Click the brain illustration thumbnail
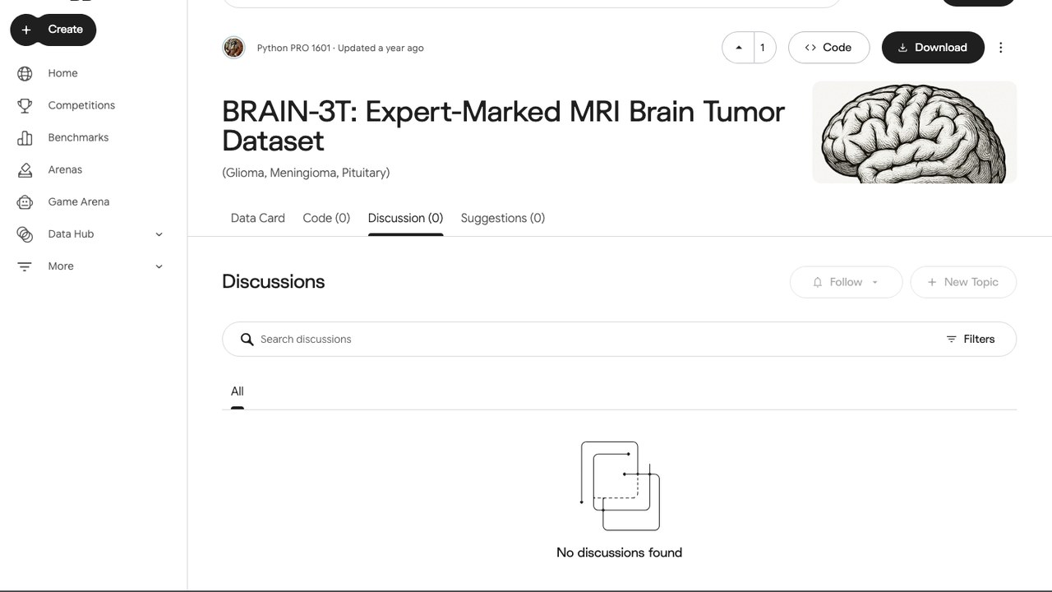 914,132
